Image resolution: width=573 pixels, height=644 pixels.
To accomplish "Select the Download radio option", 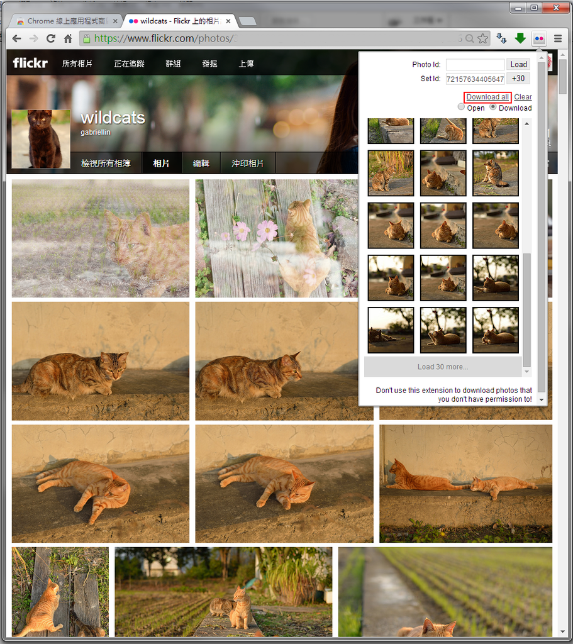I will pos(493,107).
